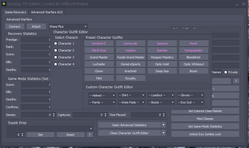The height and width of the screenshot is (148, 249).
Task: Open the Pants dropdown
Action: point(102,102)
